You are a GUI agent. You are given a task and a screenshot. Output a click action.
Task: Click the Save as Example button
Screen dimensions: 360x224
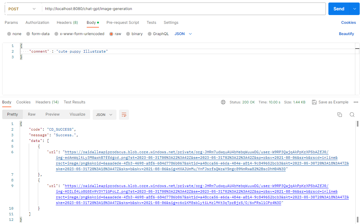(x=330, y=102)
